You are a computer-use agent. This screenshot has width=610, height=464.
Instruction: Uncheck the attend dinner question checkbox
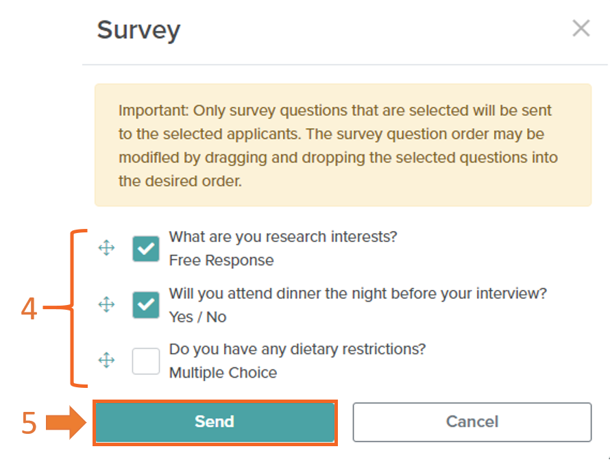pos(146,305)
